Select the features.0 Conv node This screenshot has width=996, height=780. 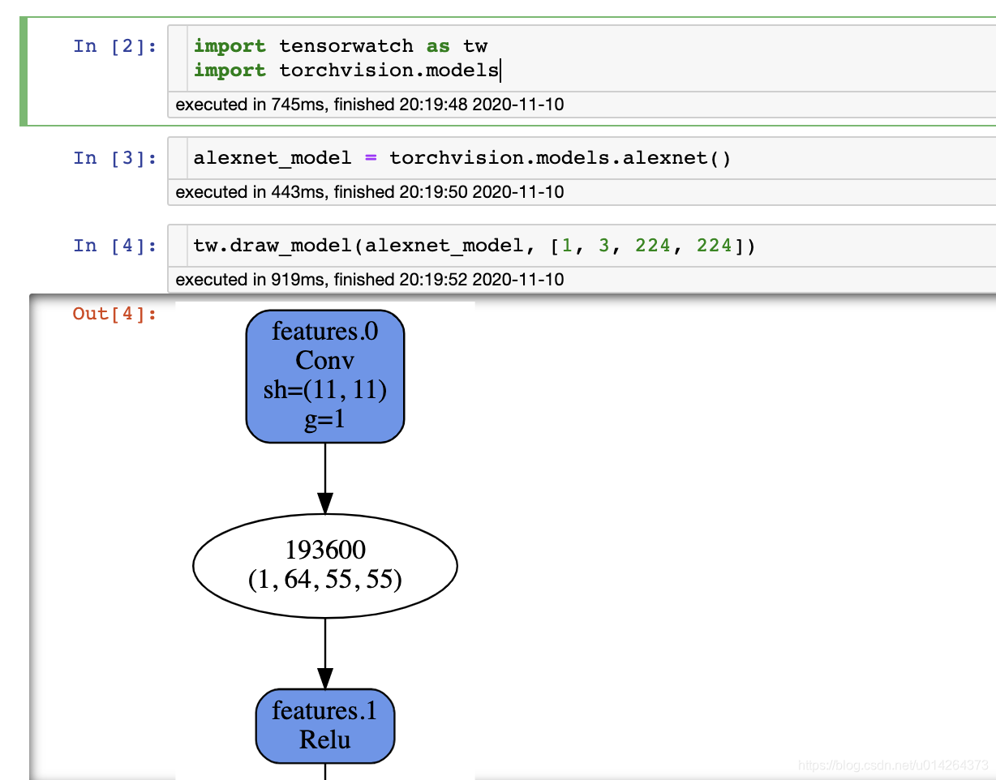pyautogui.click(x=324, y=375)
